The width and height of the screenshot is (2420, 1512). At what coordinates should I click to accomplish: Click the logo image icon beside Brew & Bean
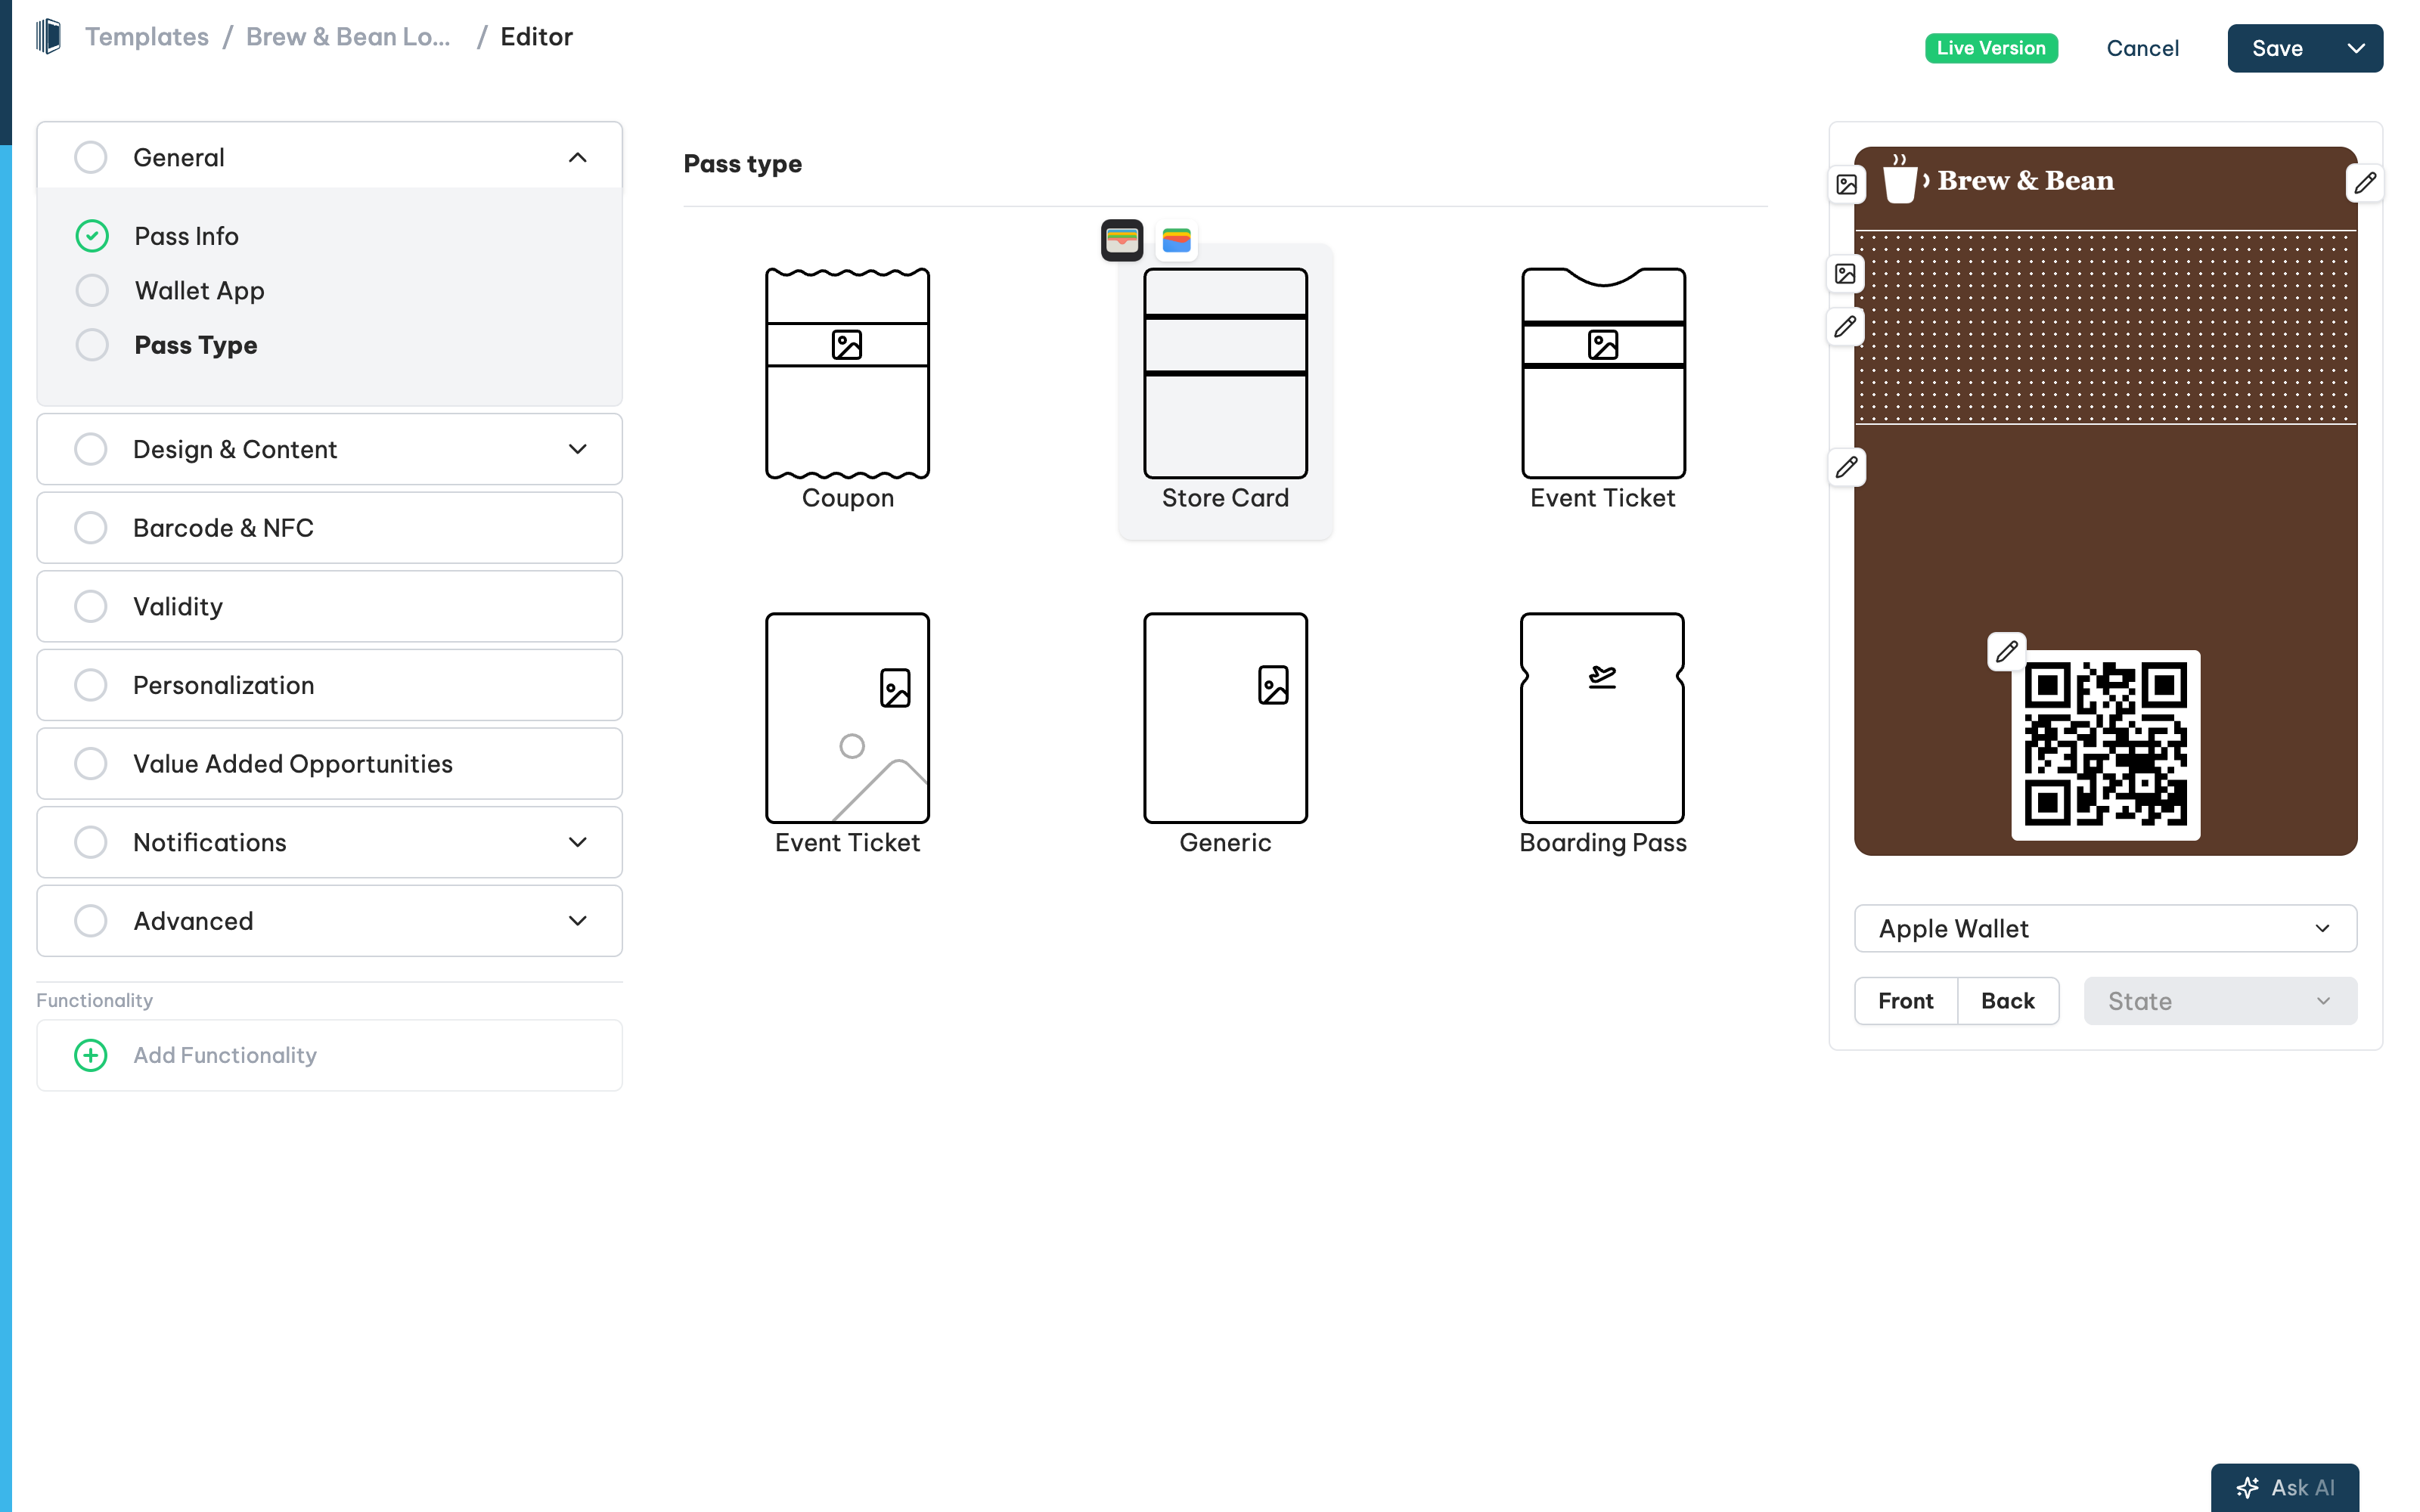(1846, 185)
